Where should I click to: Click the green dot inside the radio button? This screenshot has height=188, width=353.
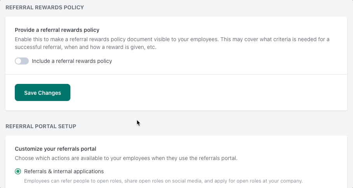point(18,171)
